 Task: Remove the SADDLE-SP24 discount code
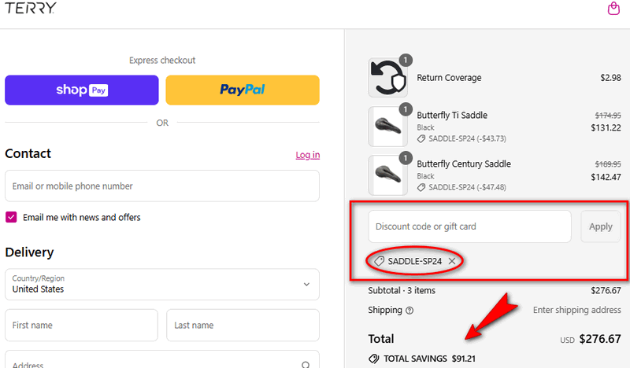click(451, 261)
